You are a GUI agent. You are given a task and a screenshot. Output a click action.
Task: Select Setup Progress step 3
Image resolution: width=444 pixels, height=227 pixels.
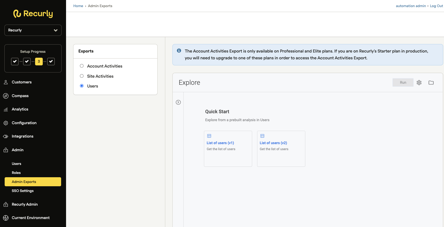39,62
